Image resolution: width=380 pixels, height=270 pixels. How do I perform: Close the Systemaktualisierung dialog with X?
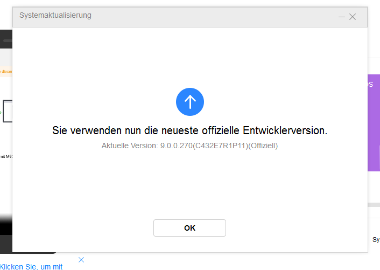(353, 17)
